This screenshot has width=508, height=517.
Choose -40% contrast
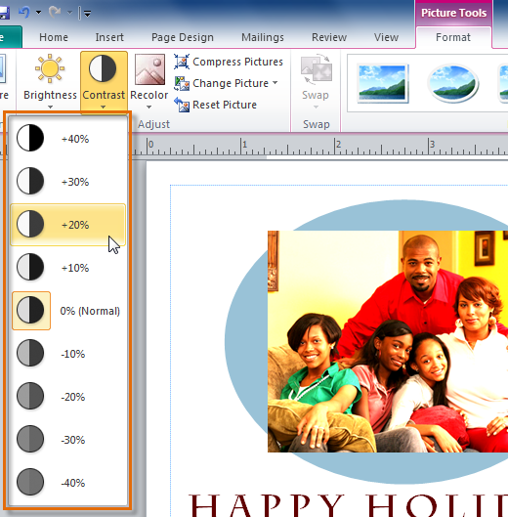pos(67,483)
